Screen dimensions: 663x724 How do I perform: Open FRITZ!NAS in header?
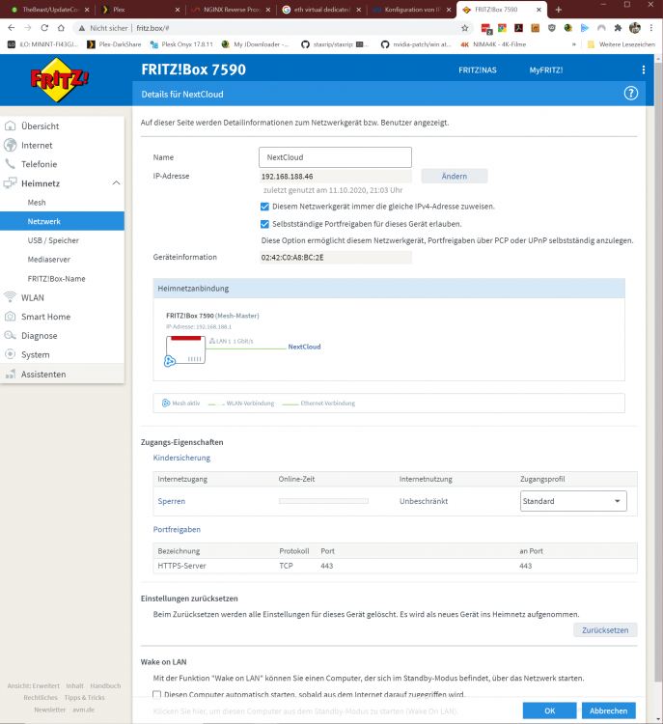coord(478,70)
